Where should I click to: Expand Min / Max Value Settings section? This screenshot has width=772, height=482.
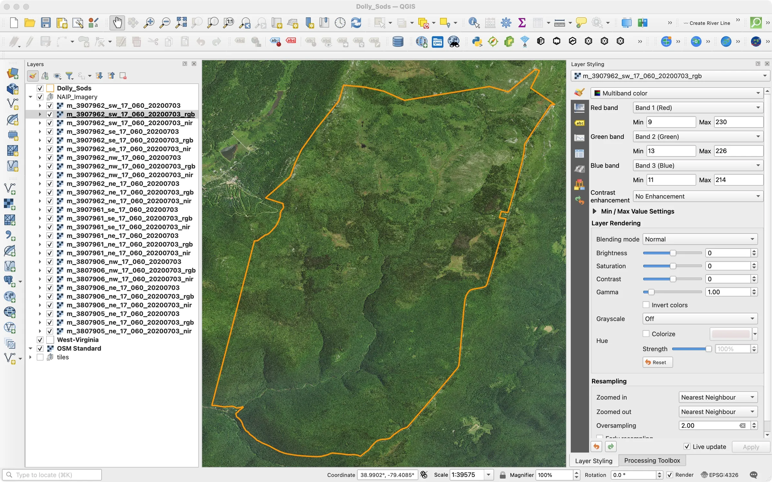594,211
